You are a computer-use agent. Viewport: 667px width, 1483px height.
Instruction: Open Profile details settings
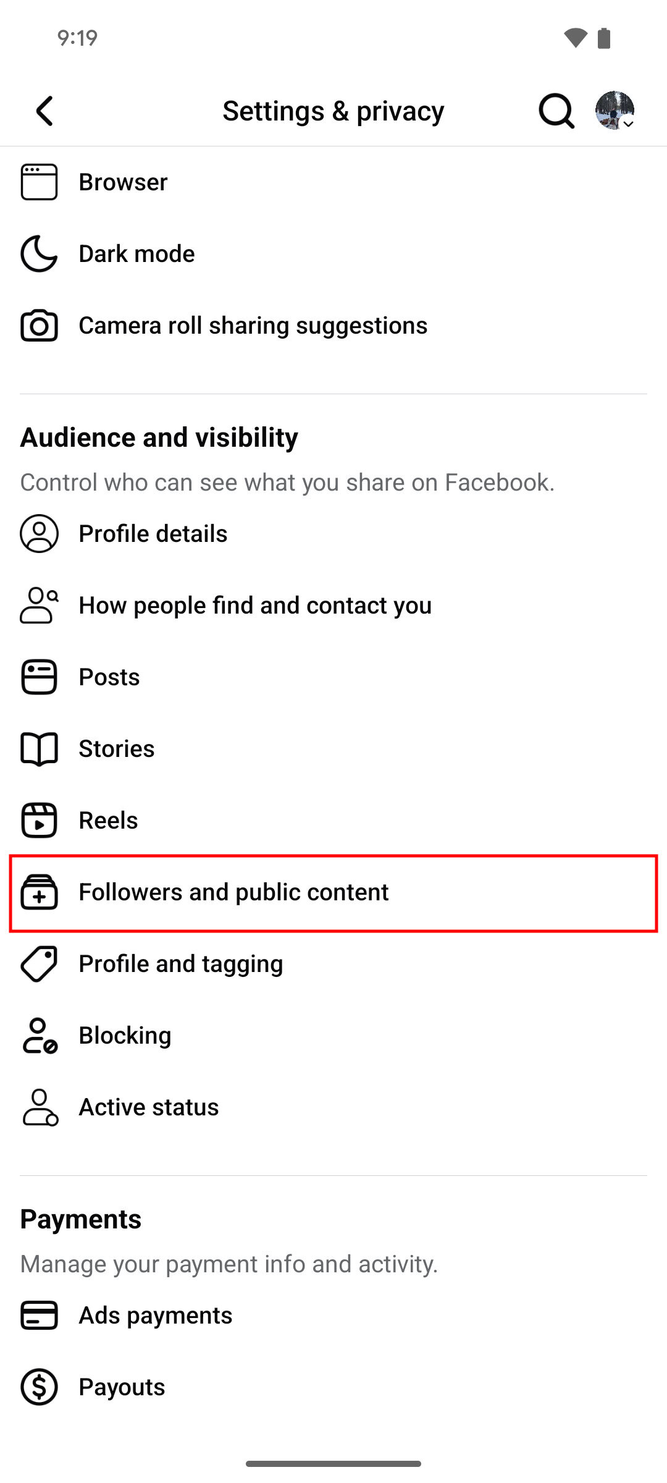153,534
